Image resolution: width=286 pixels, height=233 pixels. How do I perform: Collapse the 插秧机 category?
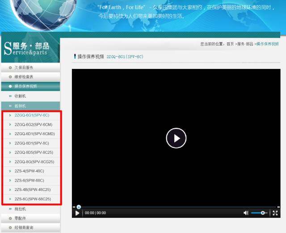point(31,106)
